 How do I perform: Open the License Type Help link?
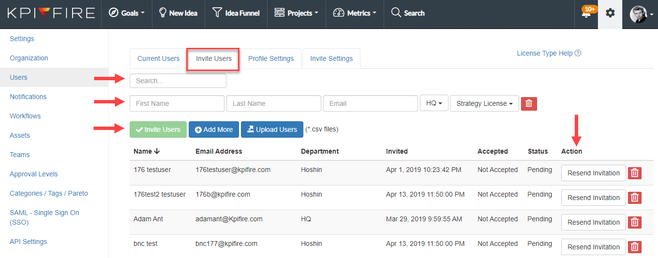click(549, 53)
